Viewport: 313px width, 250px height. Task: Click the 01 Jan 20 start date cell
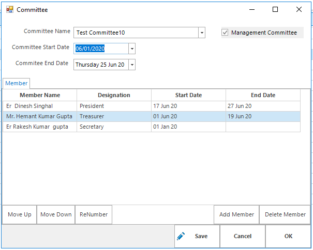point(188,127)
